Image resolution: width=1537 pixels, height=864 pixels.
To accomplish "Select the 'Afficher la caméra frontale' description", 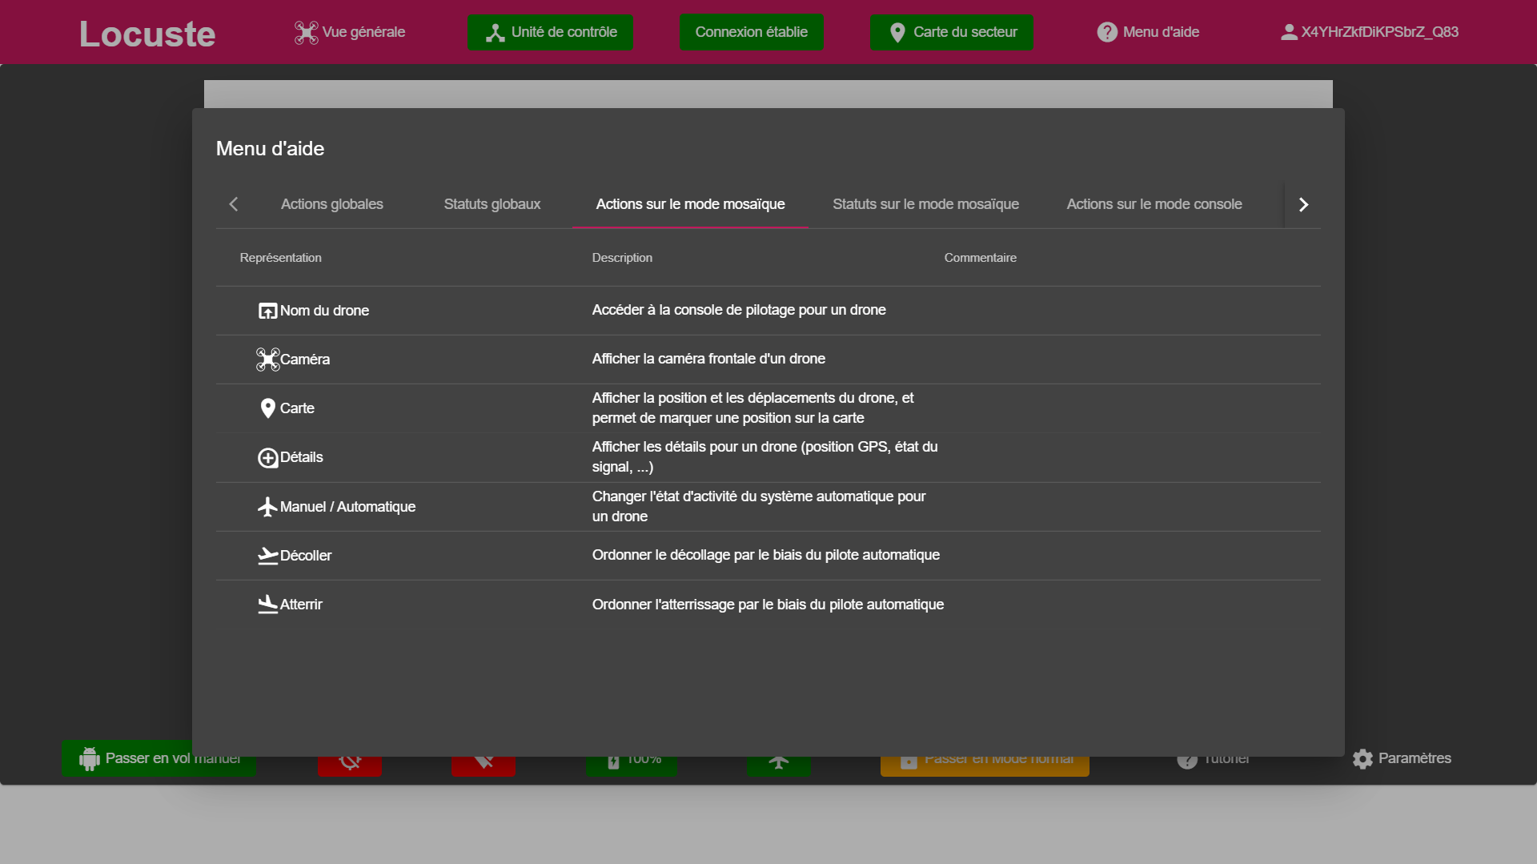I will tap(708, 359).
